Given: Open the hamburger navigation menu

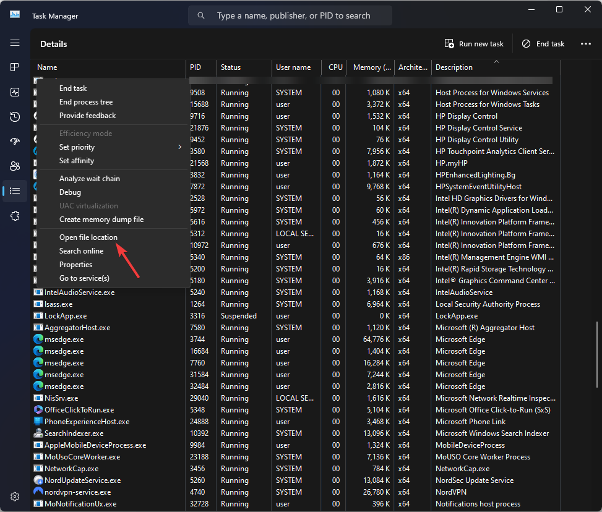Looking at the screenshot, I should 15,43.
